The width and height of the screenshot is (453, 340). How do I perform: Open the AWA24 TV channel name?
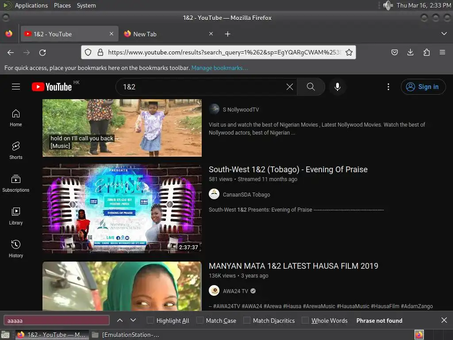pos(235,291)
